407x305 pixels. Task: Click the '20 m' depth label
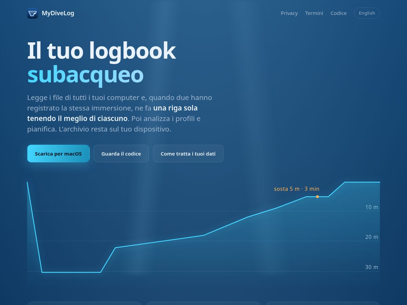tap(372, 237)
